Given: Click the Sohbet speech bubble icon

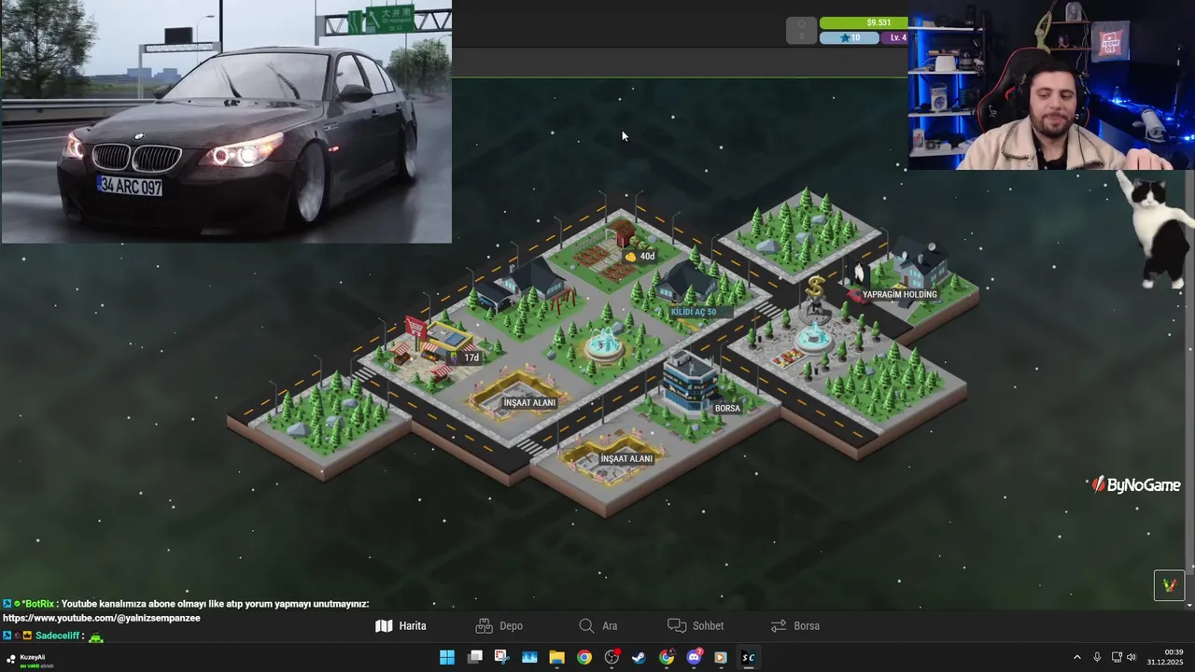Looking at the screenshot, I should (x=677, y=626).
